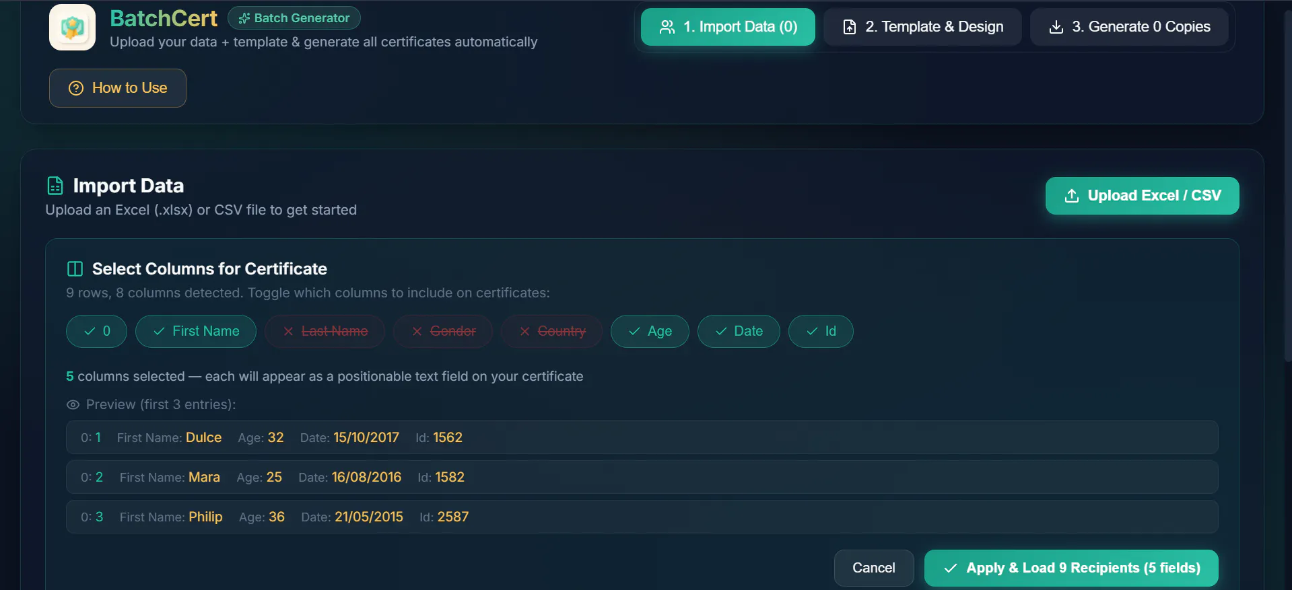The image size is (1292, 590).
Task: Click the date value 15/10/2017
Action: 366,437
